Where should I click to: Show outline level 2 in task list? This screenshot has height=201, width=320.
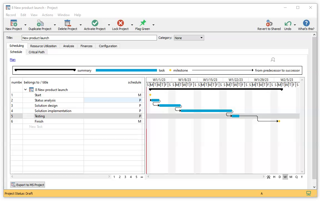[x=120, y=177]
